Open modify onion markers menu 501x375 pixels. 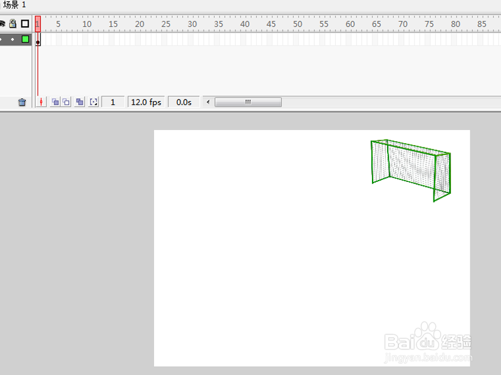(x=93, y=102)
